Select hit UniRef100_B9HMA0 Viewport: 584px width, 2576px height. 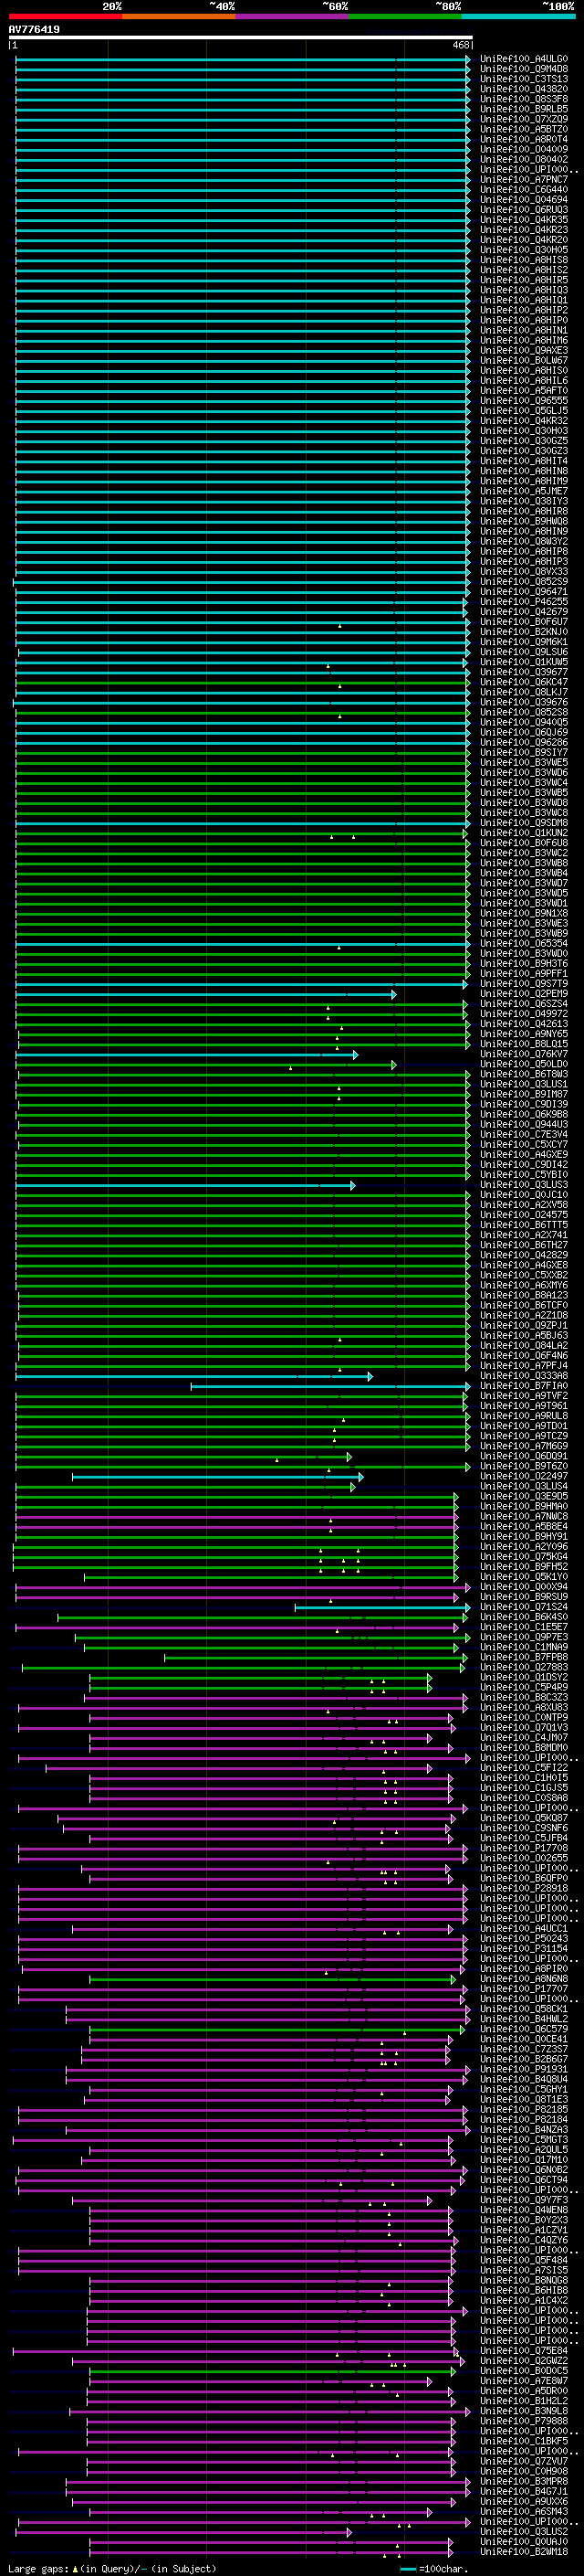tap(524, 1507)
